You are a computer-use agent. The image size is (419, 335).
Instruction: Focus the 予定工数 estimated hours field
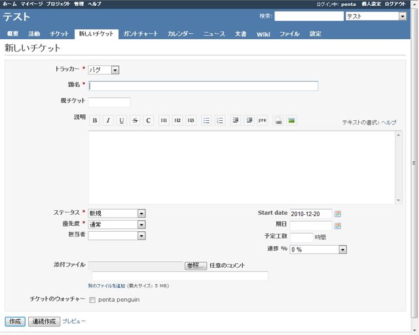coord(301,238)
